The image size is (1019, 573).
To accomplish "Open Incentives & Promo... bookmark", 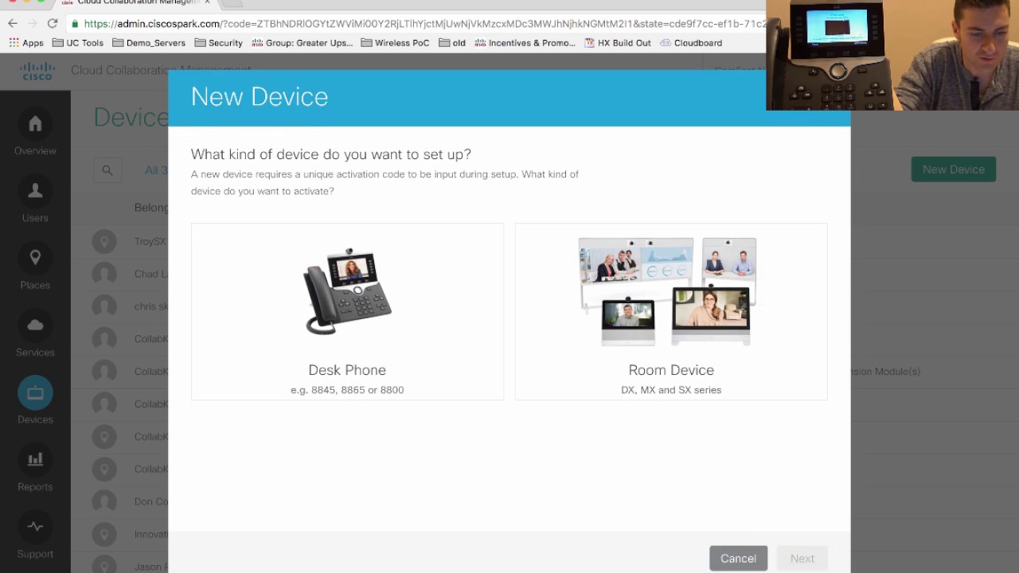I will 525,43.
